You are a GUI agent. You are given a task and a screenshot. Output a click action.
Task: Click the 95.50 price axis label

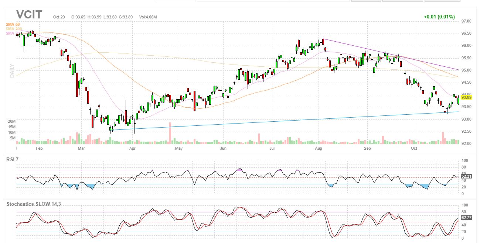coord(466,58)
